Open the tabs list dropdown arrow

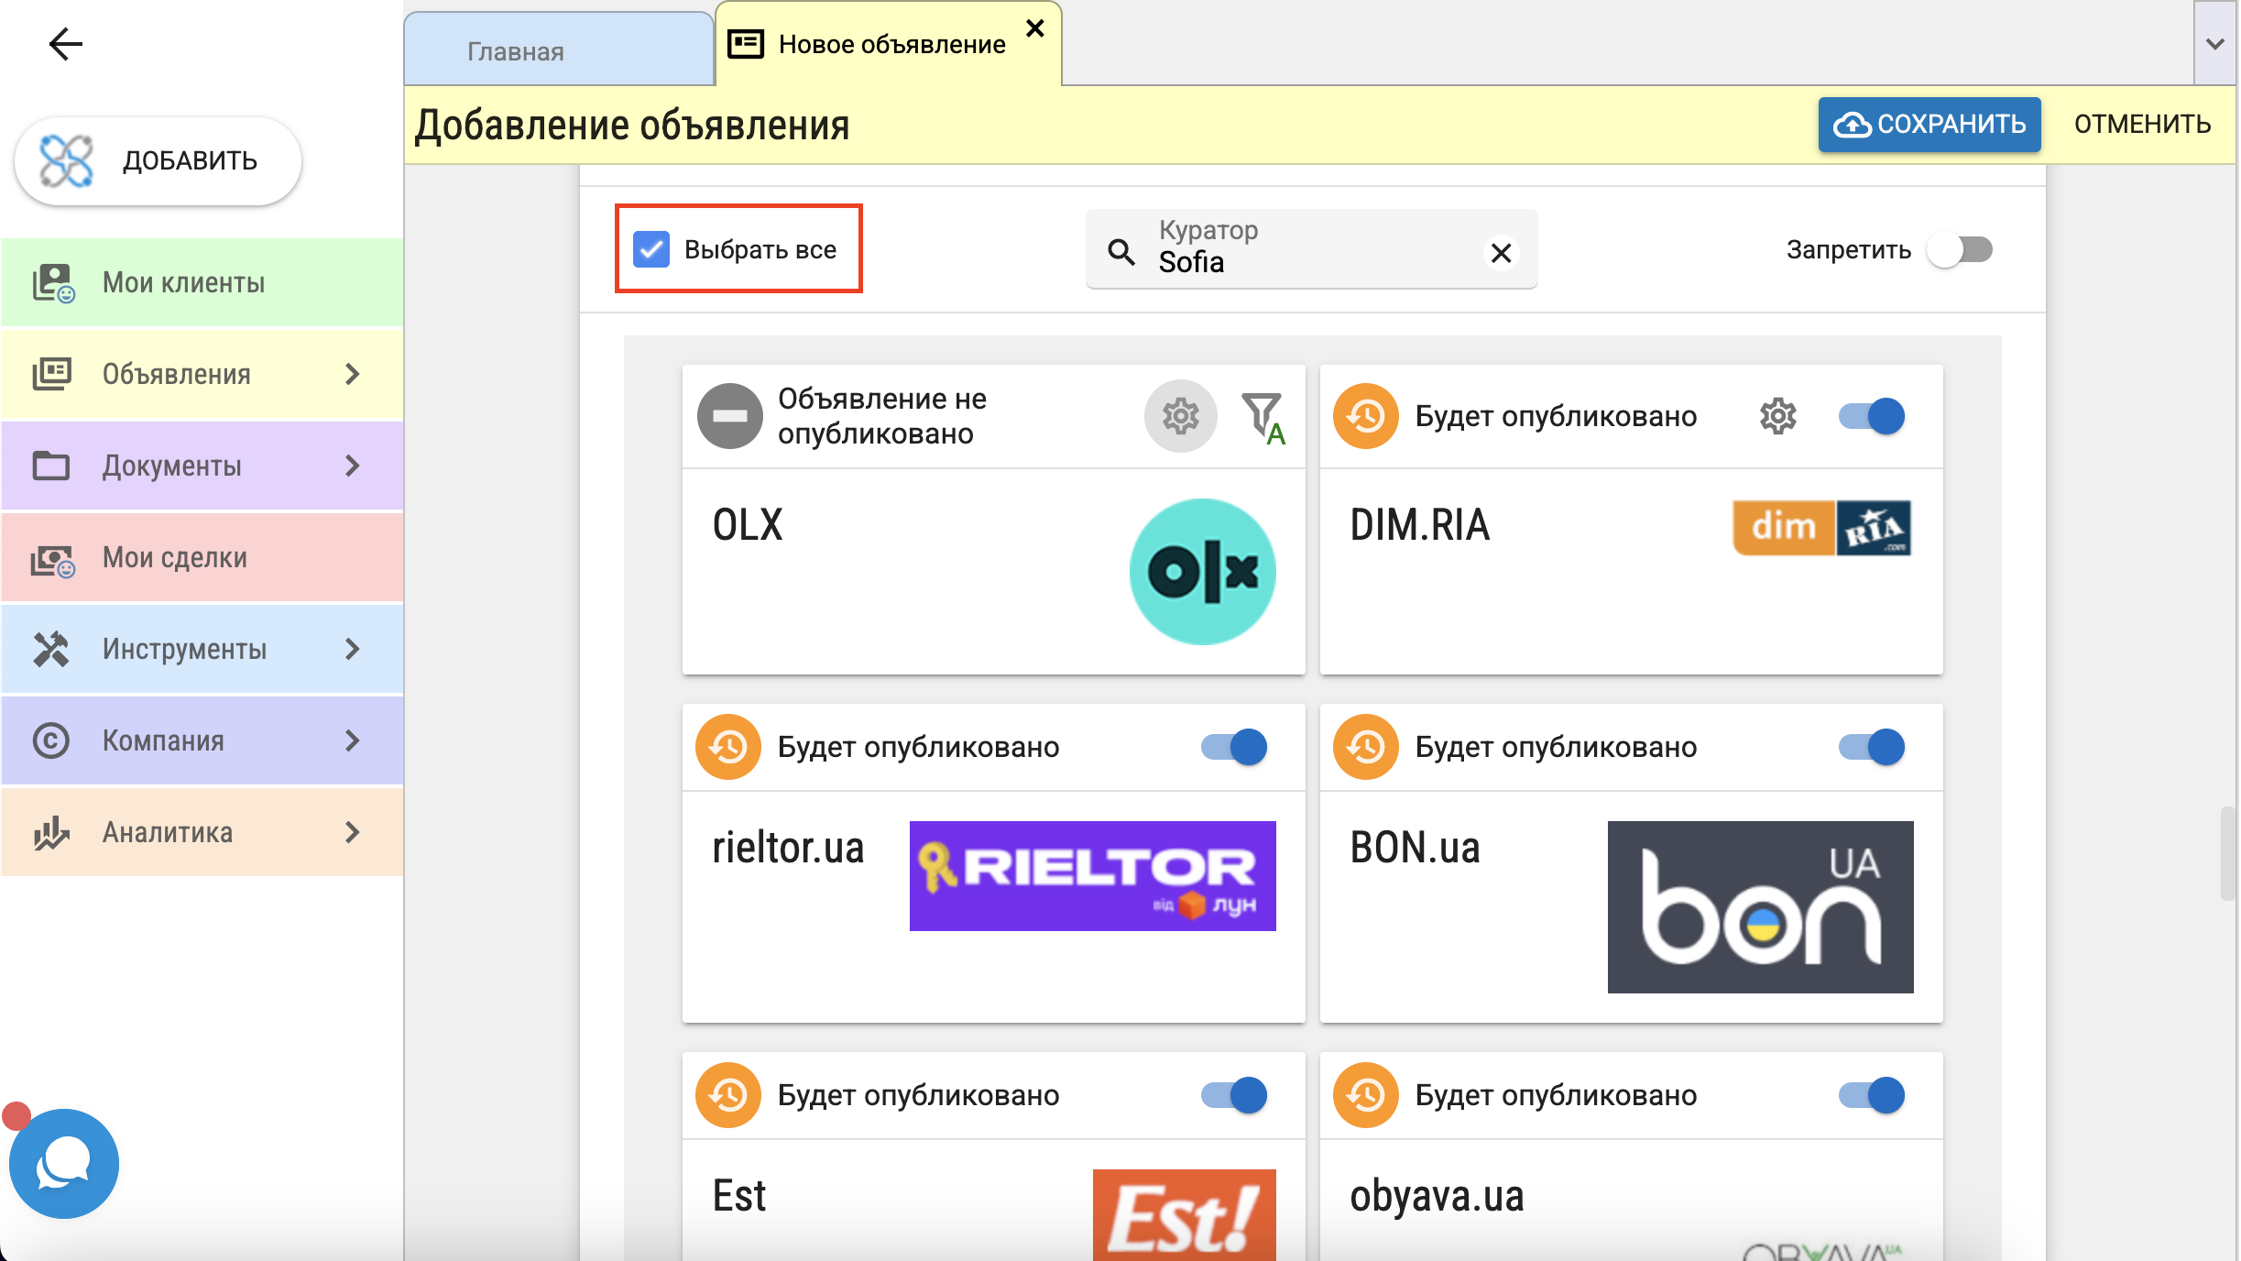[x=2215, y=44]
